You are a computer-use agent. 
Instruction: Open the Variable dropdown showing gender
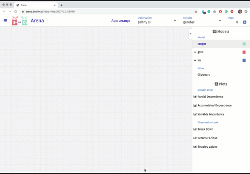pyautogui.click(x=202, y=21)
